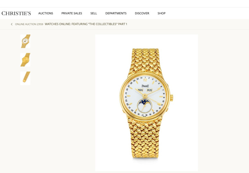Click the upper woven gold bracelet
The image size is (249, 173).
point(145,61)
